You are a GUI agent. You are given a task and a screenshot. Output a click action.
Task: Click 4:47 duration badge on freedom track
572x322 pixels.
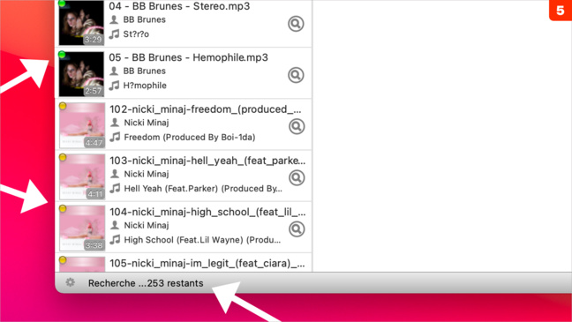coord(94,143)
